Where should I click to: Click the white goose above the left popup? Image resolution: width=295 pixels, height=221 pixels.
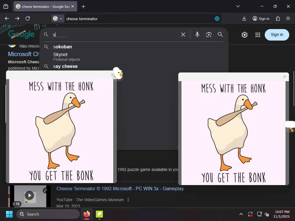[x=118, y=73]
